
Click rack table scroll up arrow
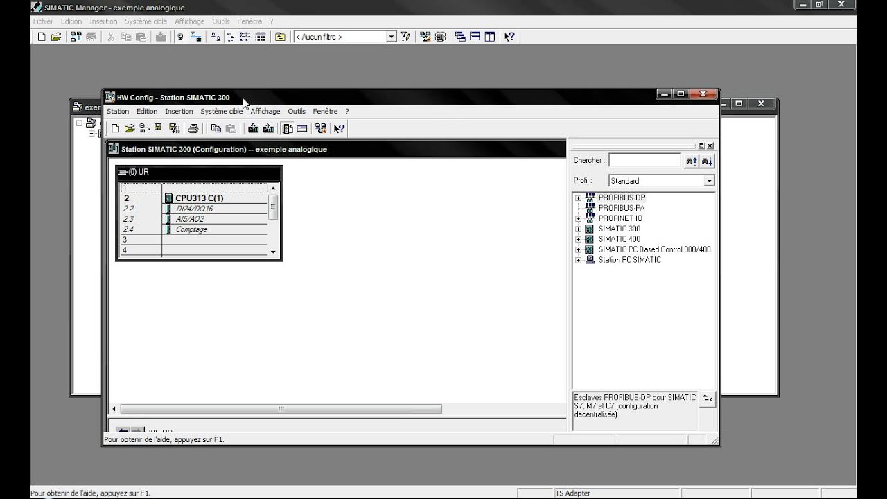click(273, 188)
